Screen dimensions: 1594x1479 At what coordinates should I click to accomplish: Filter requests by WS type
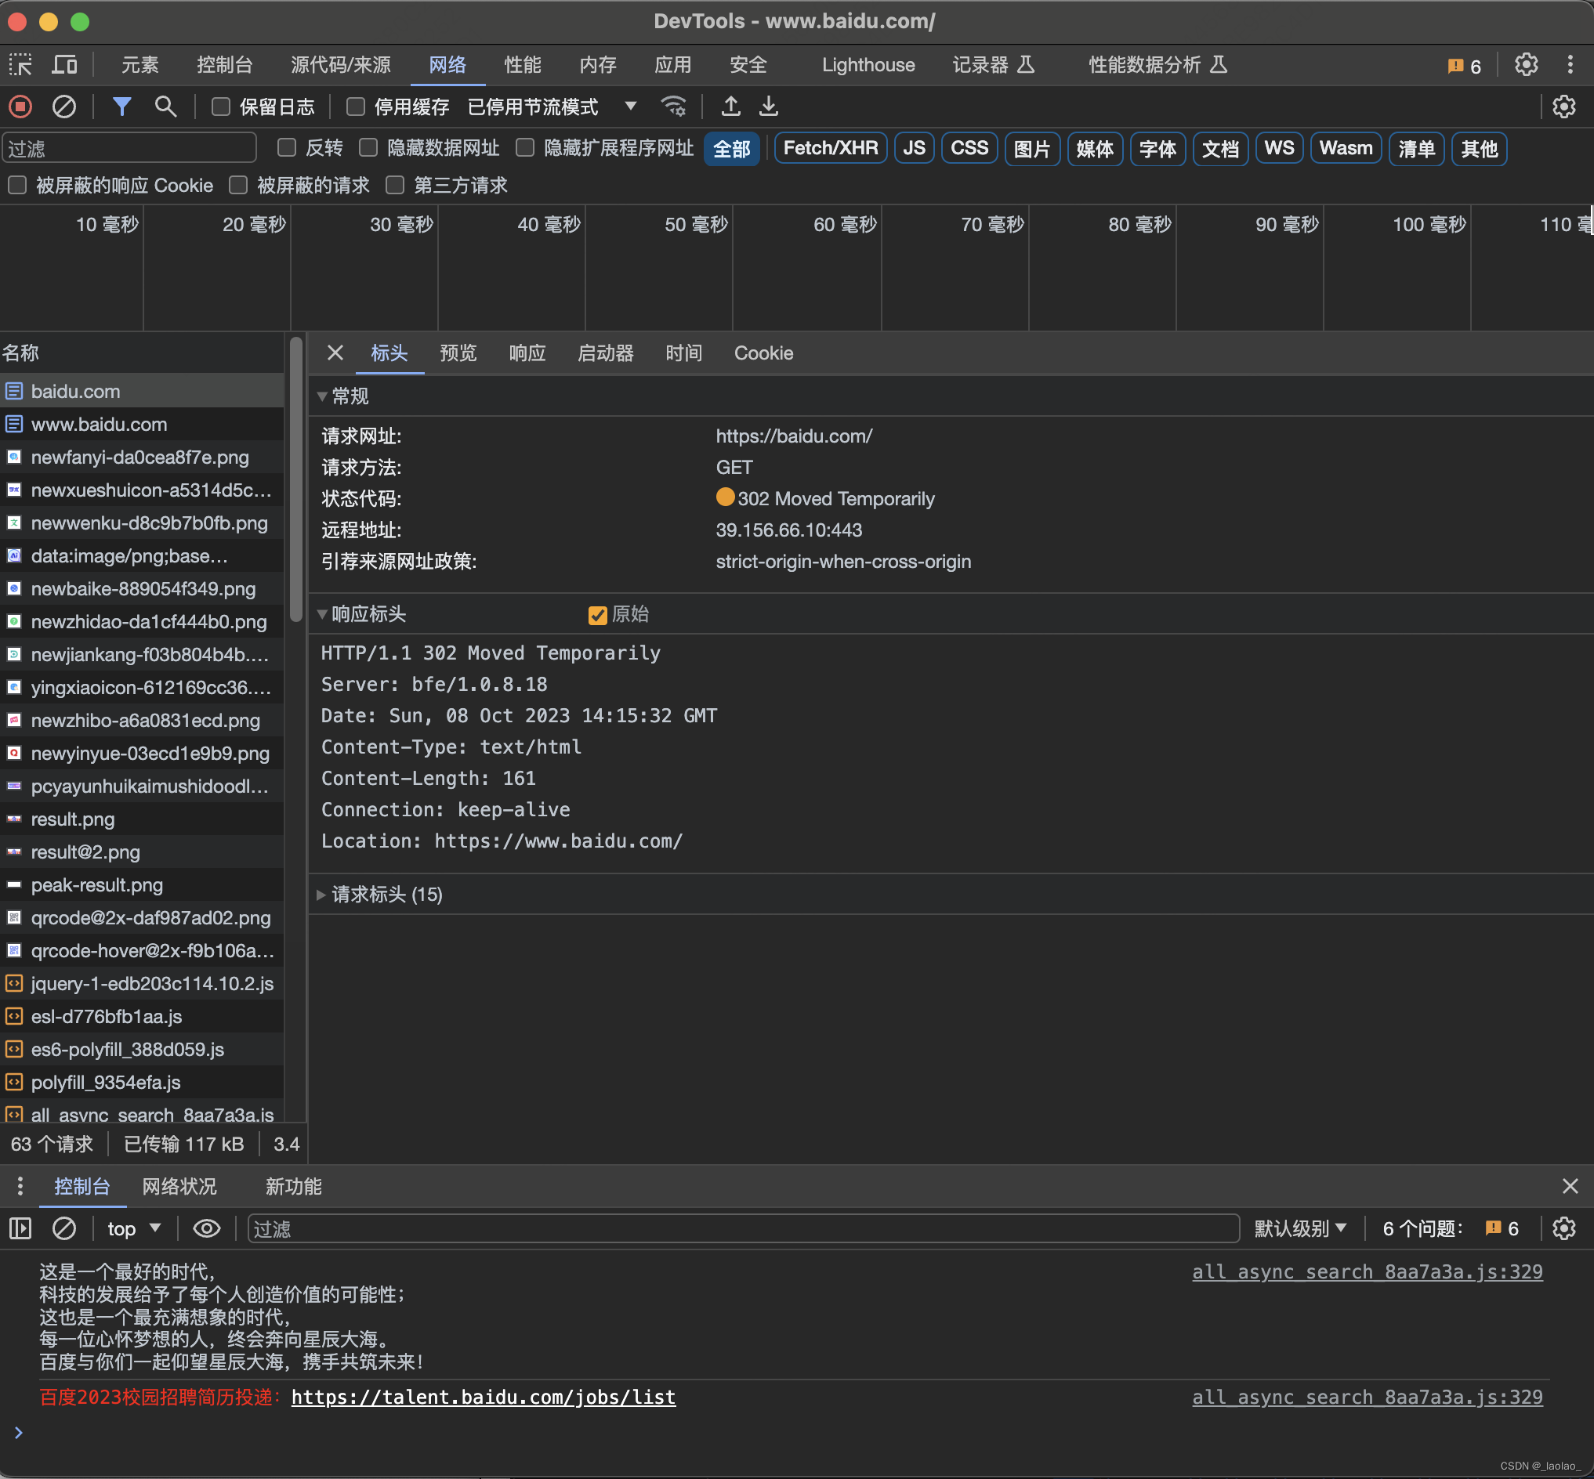point(1280,148)
